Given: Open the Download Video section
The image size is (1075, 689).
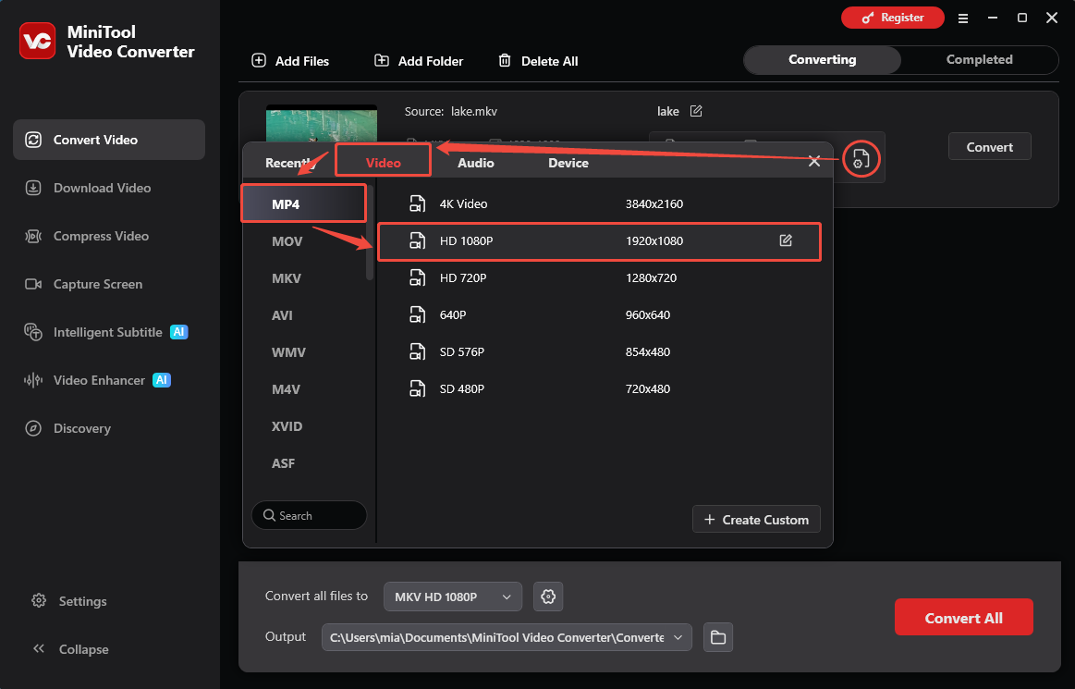Looking at the screenshot, I should pyautogui.click(x=109, y=188).
